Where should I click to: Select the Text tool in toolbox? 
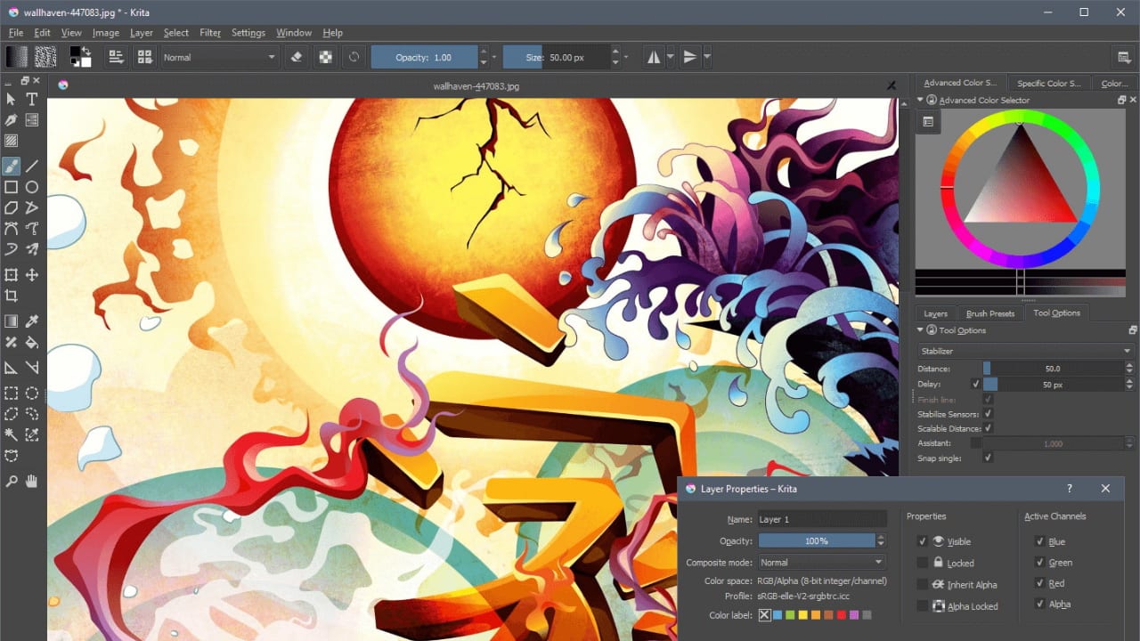(32, 99)
